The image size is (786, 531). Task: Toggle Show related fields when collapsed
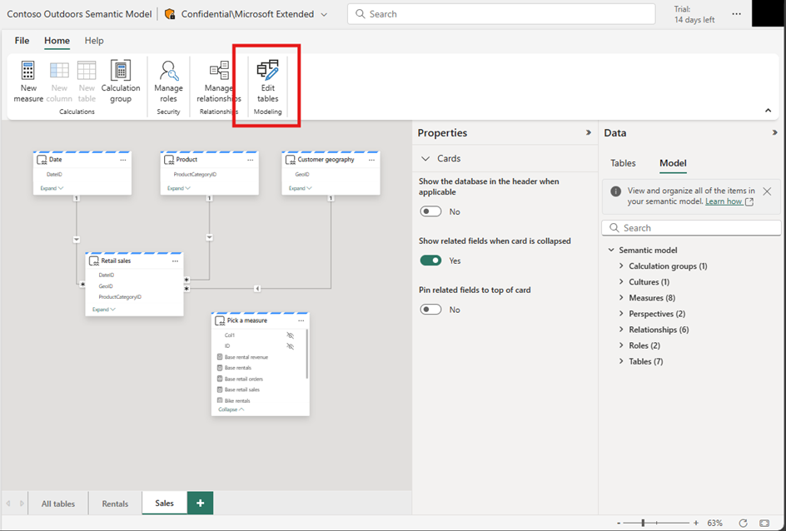[430, 261]
